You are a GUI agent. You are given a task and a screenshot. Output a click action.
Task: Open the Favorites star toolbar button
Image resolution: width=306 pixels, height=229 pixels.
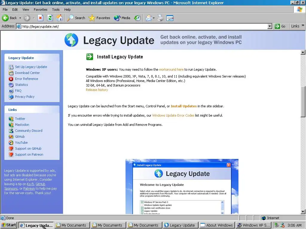coord(99,18)
